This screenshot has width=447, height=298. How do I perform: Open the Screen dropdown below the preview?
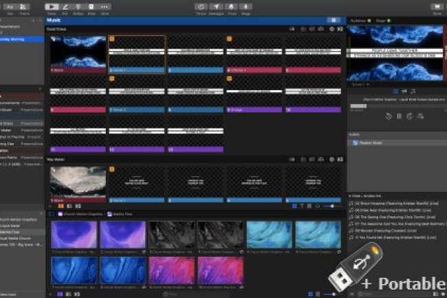click(x=360, y=85)
